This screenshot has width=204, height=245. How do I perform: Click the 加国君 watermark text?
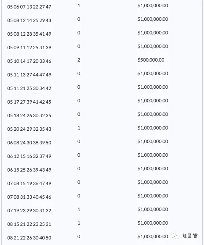(x=190, y=236)
